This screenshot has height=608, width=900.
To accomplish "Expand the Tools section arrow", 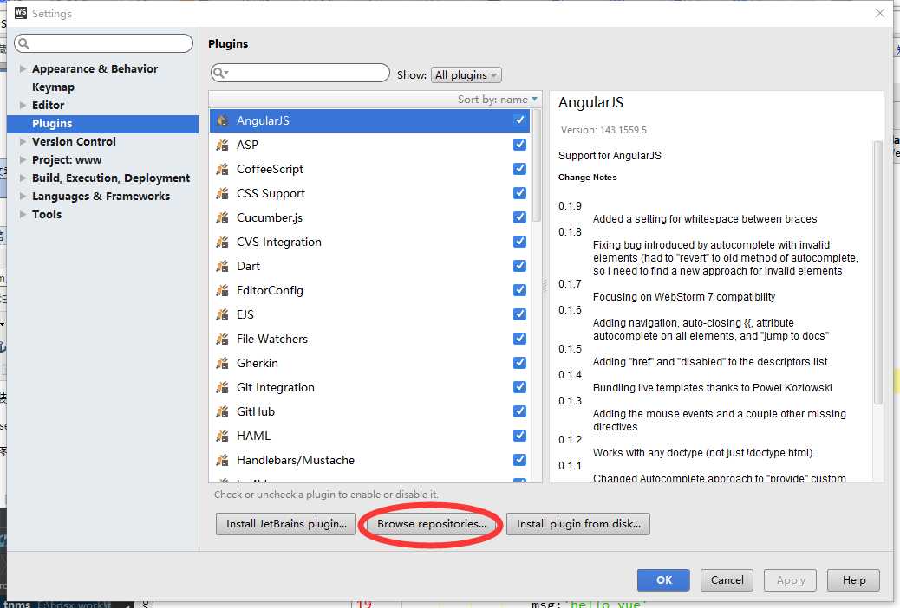I will 23,215.
